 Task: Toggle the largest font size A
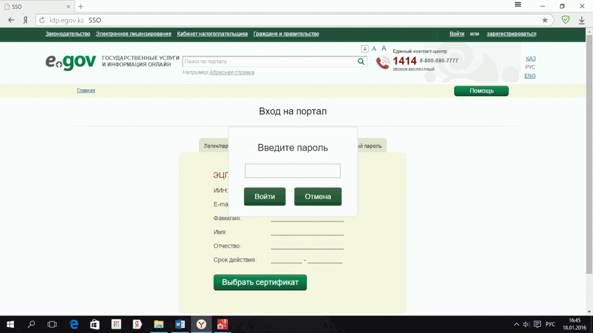point(383,48)
